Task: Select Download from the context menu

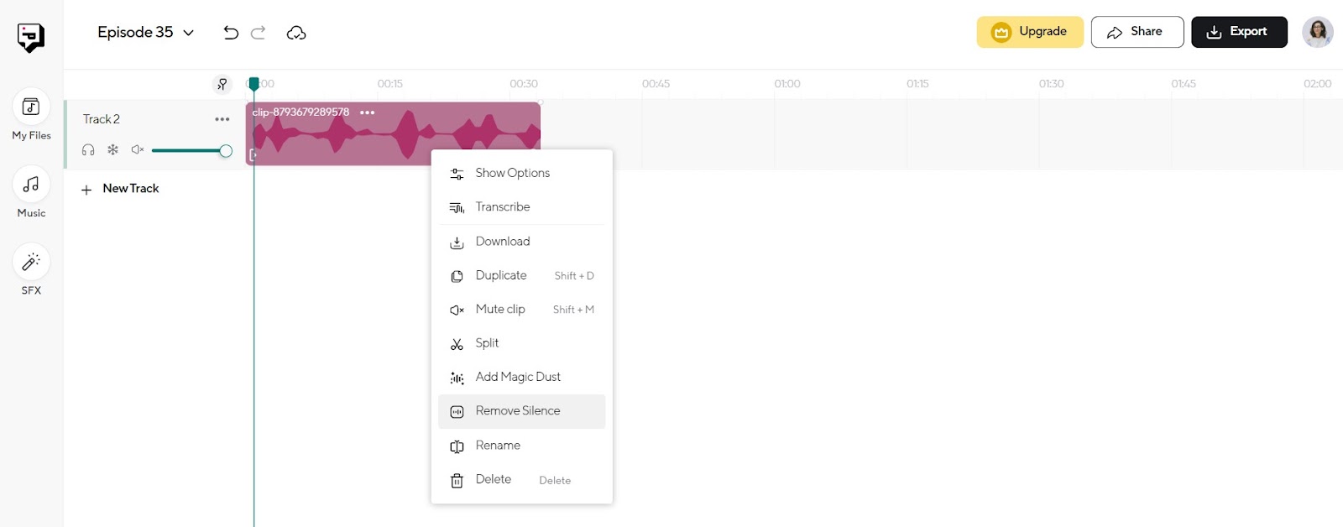Action: (x=521, y=242)
